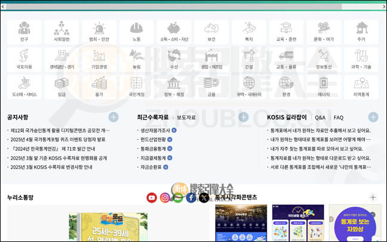This screenshot has height=242, width=387.
Task: Open the 2024년 한국통계연감 발간 안내 notice
Action: (x=53, y=149)
